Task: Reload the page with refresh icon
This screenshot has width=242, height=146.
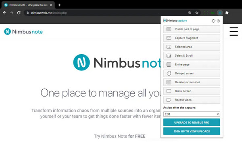Action: [19, 13]
